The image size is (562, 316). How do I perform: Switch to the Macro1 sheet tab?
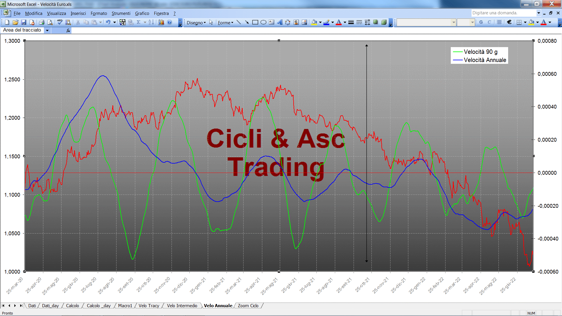click(125, 306)
